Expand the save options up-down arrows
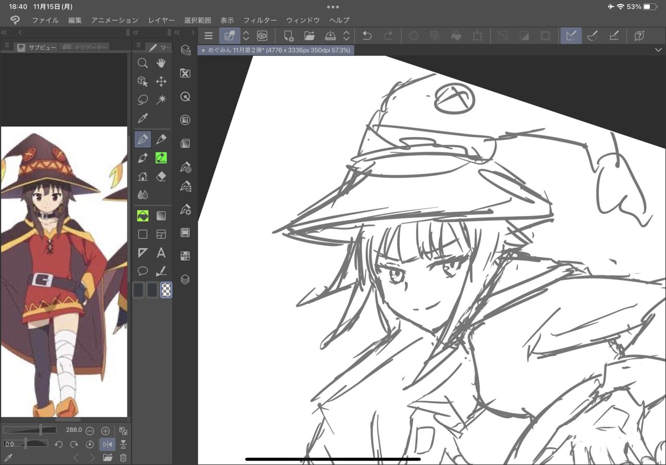666x465 pixels. click(347, 36)
